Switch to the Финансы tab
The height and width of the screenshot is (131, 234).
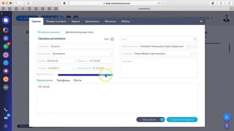[110, 21]
